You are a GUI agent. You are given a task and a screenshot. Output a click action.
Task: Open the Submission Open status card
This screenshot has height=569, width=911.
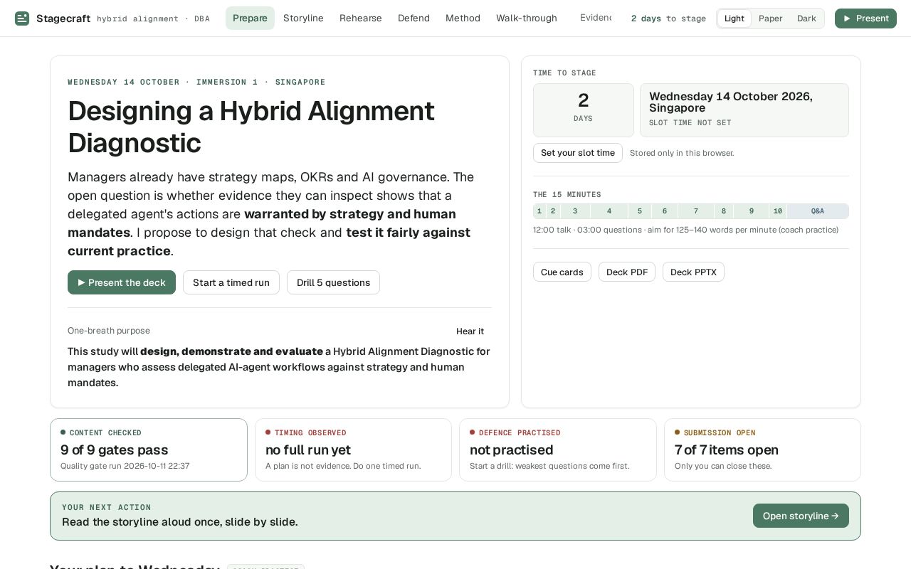762,450
